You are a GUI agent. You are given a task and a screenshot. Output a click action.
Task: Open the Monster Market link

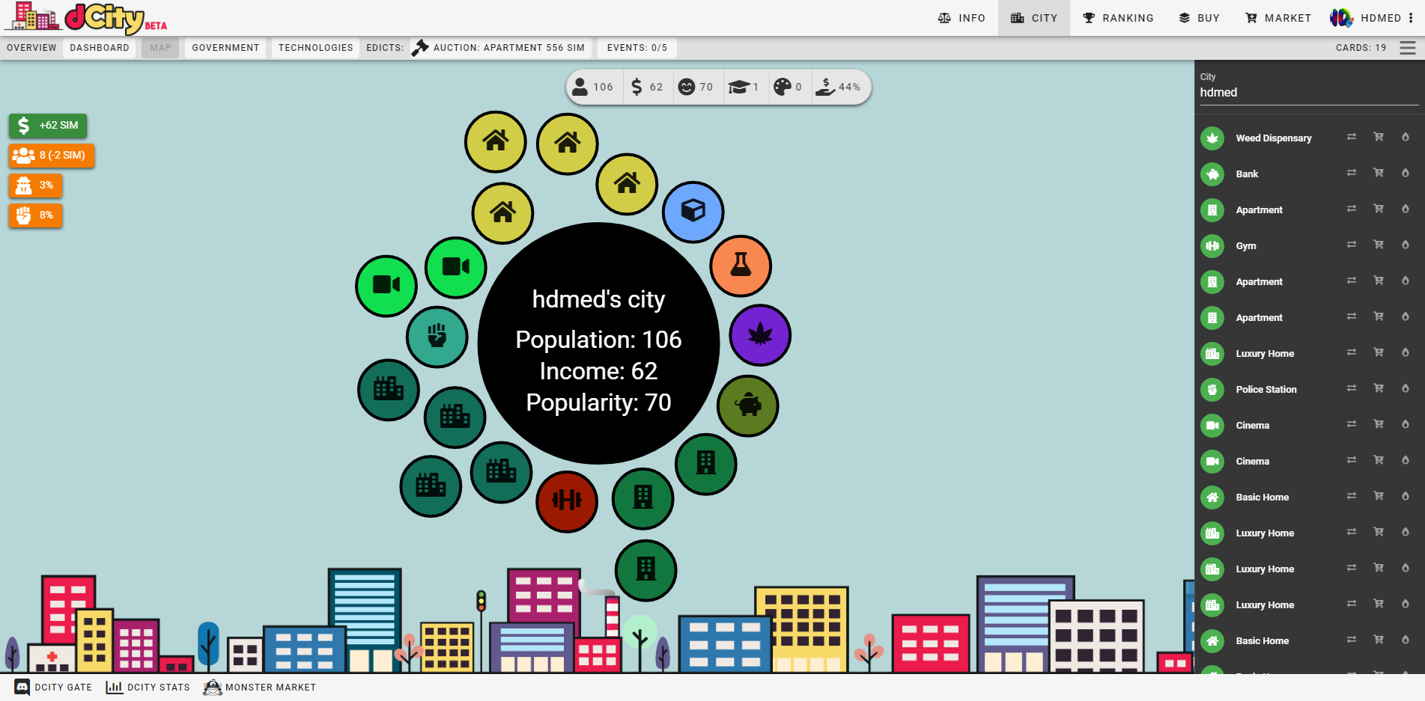[260, 688]
